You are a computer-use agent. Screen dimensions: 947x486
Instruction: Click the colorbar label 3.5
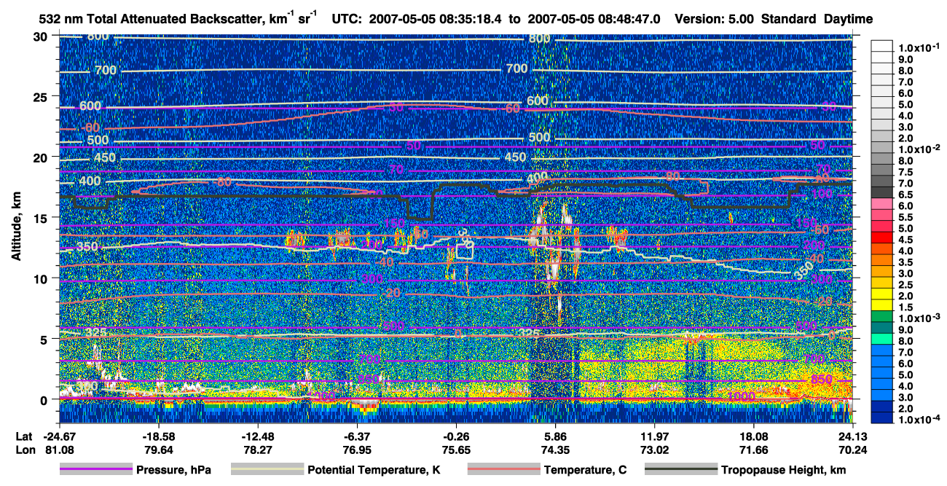[x=904, y=263]
